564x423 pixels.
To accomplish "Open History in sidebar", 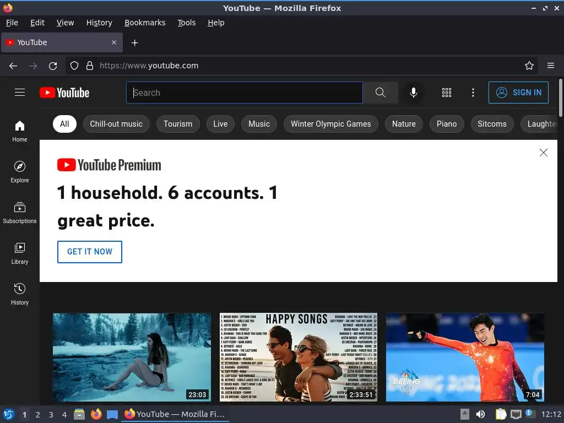I will [20, 294].
